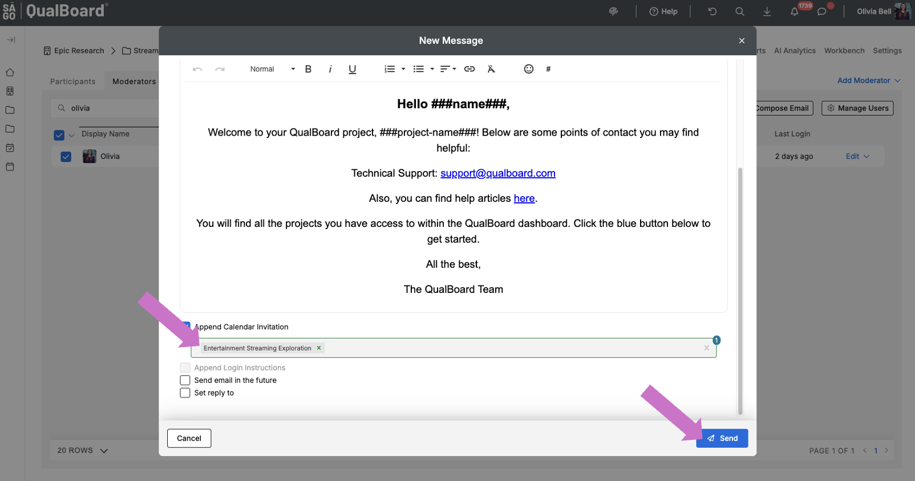Open the building icon in left sidebar
This screenshot has width=915, height=481.
[10, 91]
